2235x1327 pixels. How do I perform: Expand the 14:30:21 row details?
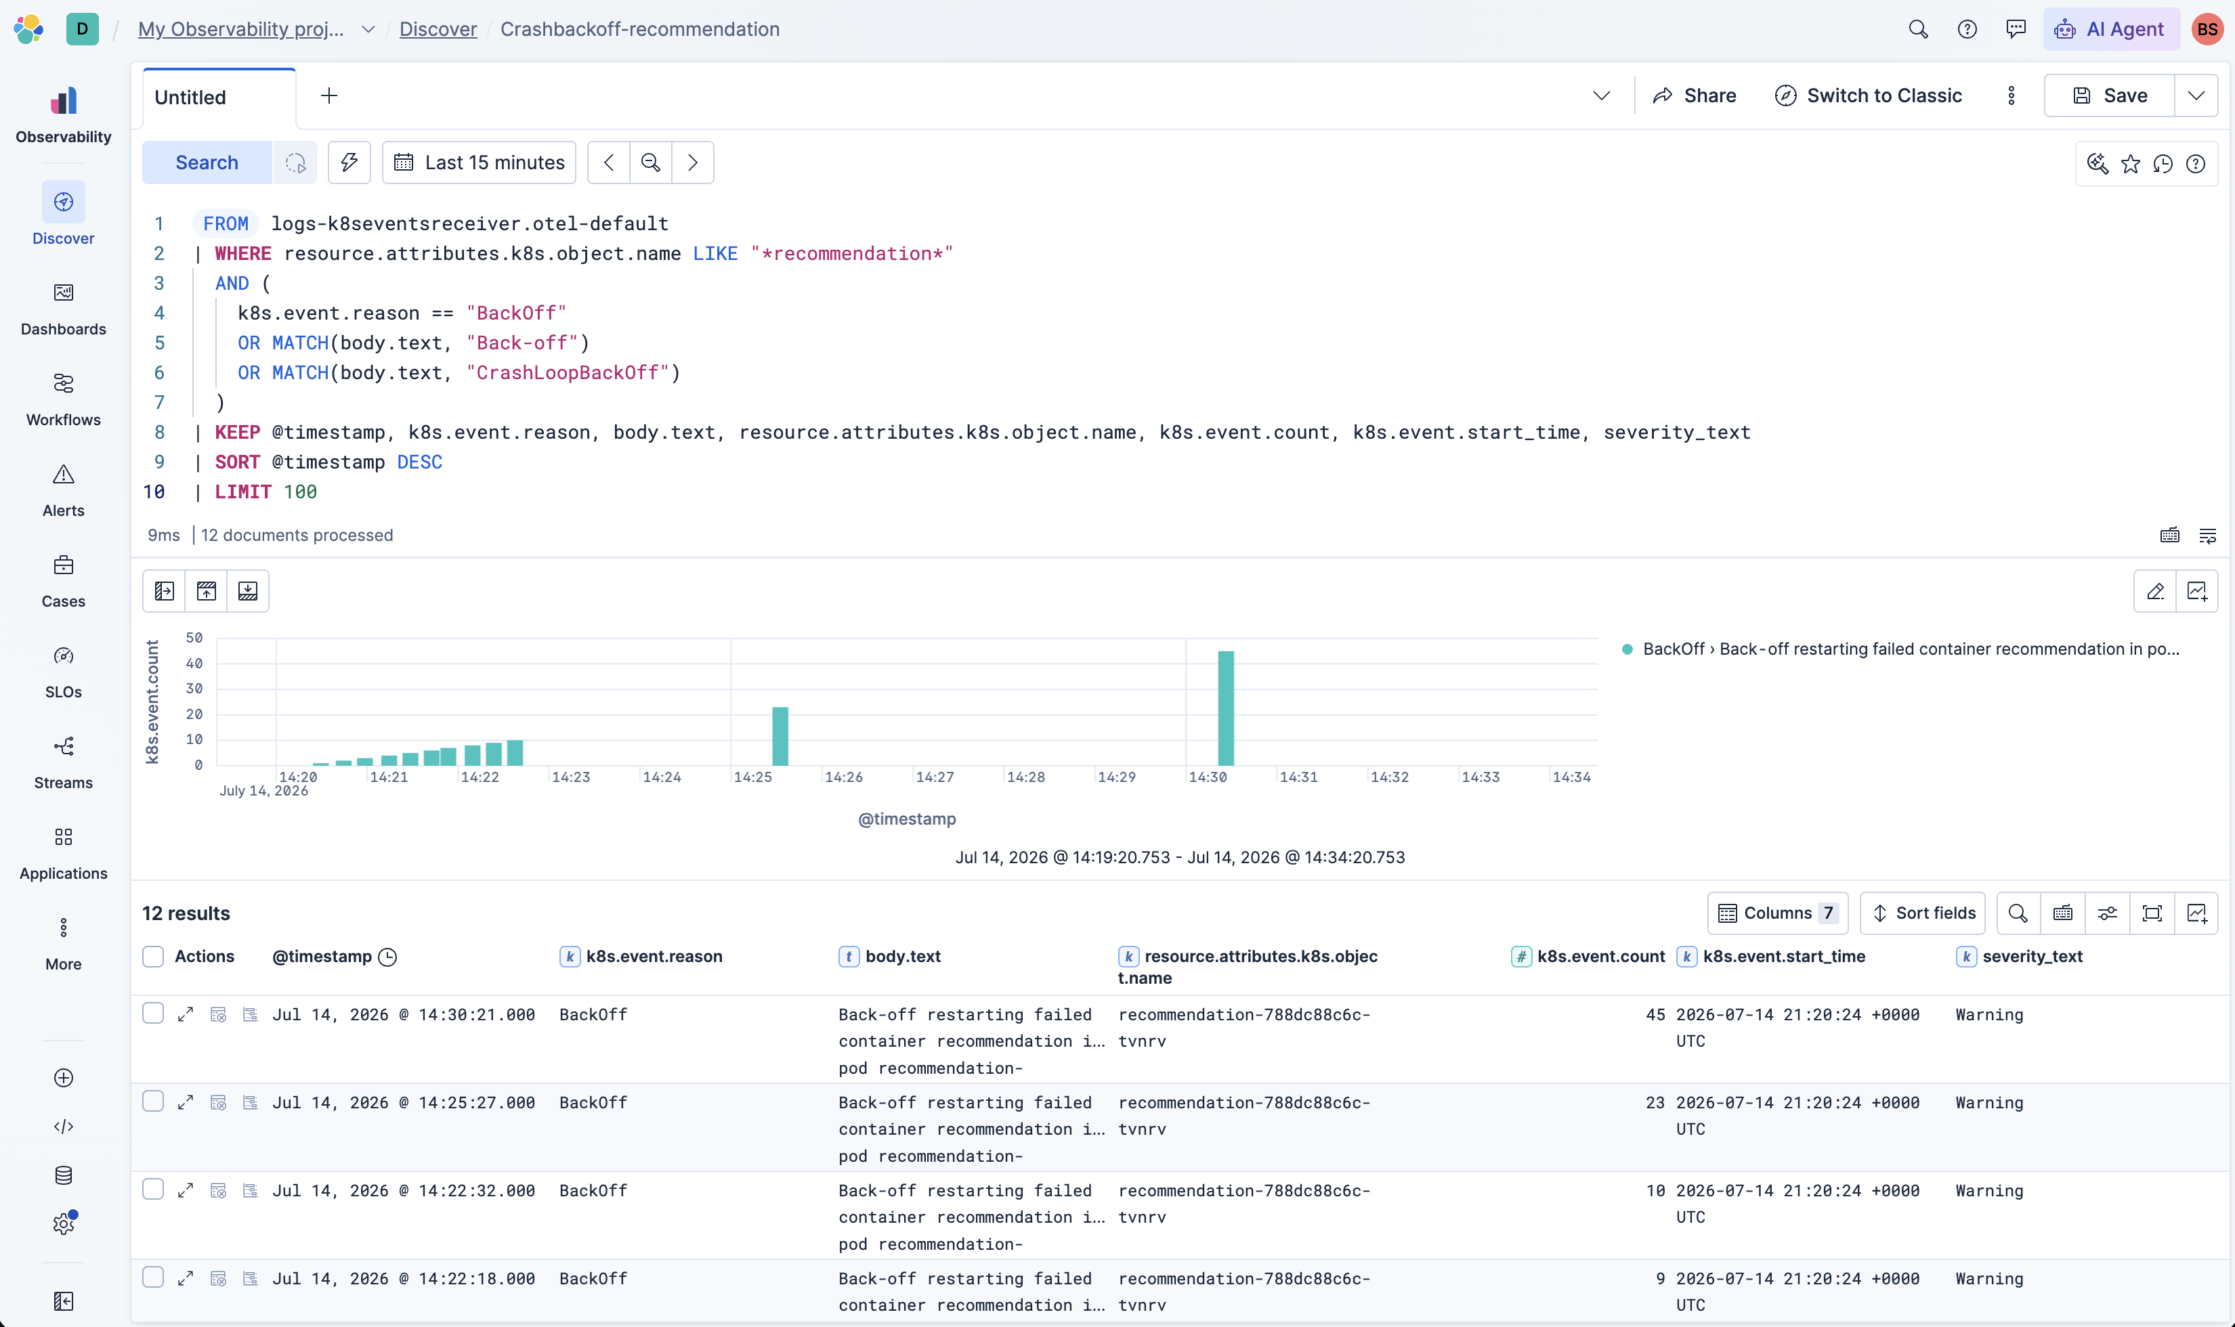point(185,1014)
